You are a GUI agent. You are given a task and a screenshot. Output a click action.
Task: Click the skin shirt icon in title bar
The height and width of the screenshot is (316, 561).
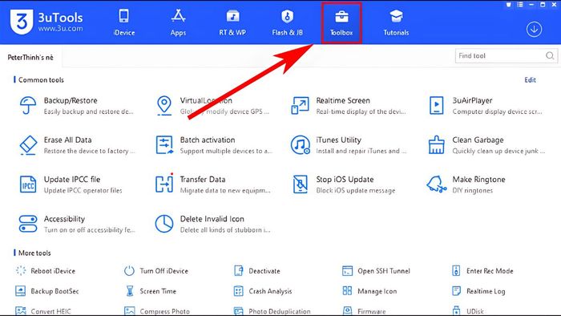coord(508,5)
